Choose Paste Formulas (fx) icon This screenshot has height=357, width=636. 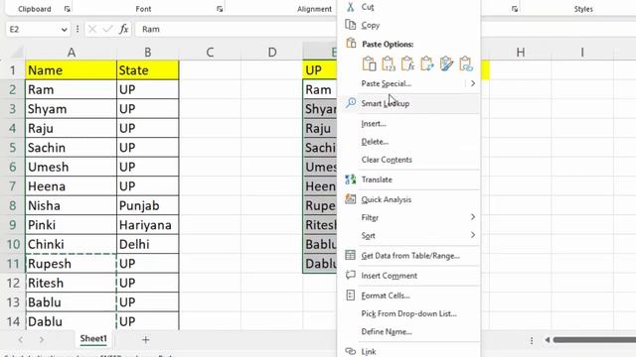pos(407,63)
